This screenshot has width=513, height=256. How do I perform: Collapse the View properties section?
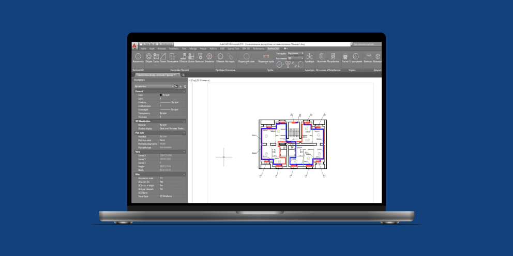(x=184, y=152)
